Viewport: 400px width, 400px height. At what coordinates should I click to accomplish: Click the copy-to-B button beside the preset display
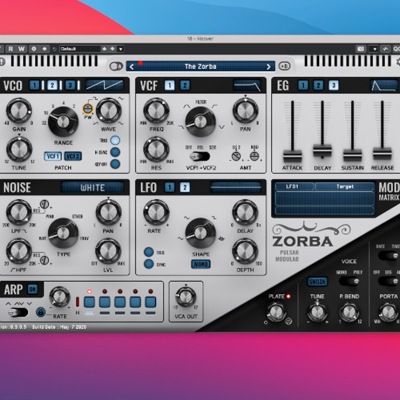[x=284, y=66]
